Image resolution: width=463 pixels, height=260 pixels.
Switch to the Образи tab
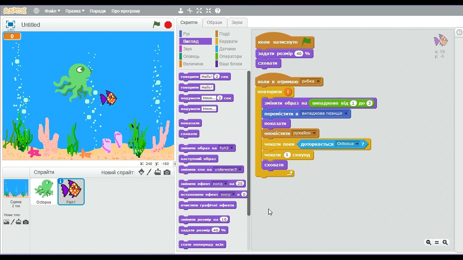pos(214,22)
